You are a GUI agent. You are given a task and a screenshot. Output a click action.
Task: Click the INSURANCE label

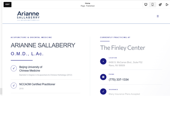113,89
